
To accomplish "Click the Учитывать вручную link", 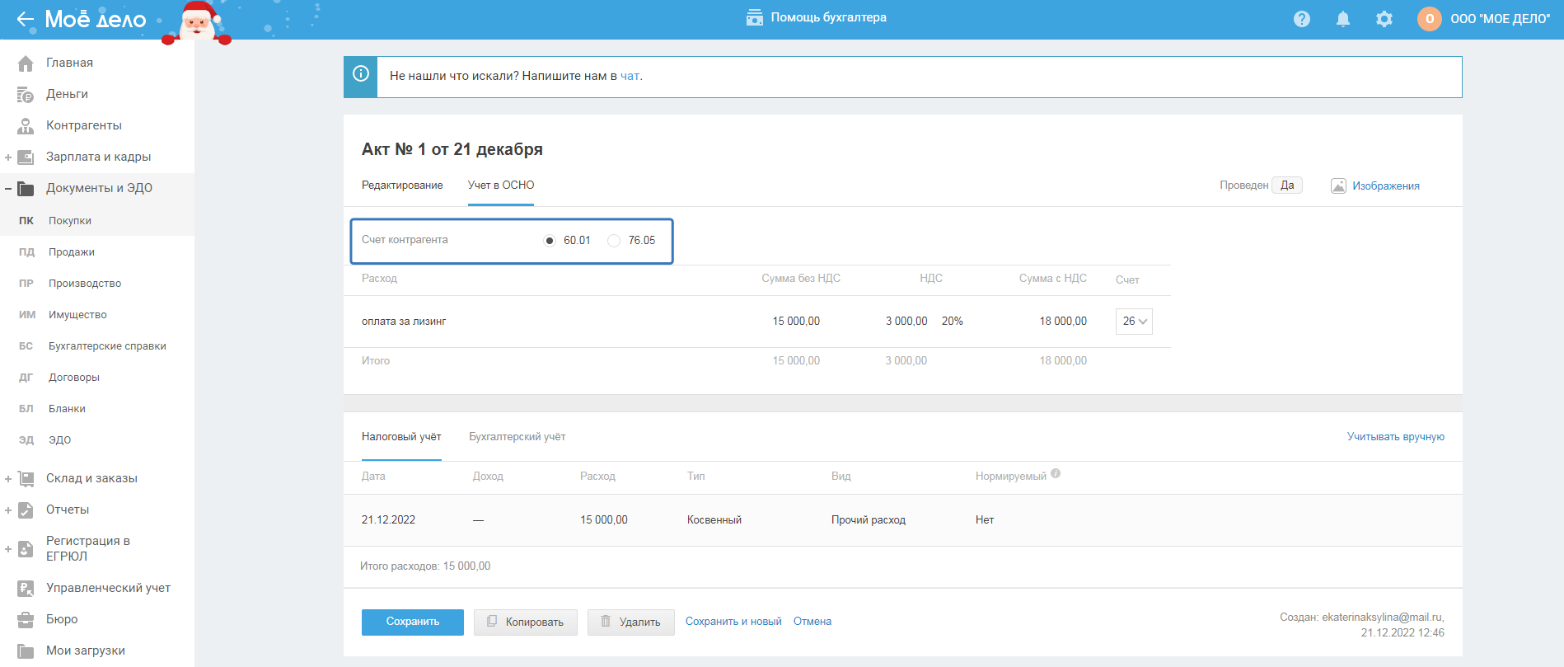I will [1395, 437].
